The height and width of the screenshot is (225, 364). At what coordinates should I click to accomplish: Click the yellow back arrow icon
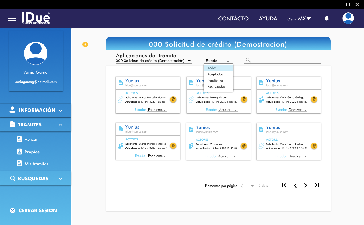tap(85, 44)
